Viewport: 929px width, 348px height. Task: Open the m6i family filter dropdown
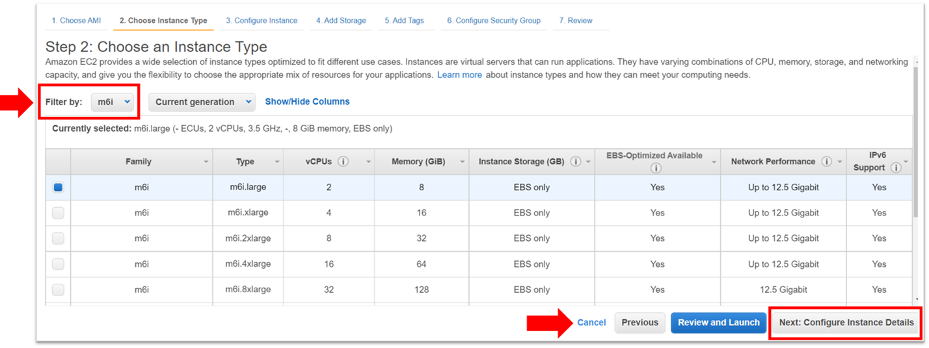click(113, 102)
